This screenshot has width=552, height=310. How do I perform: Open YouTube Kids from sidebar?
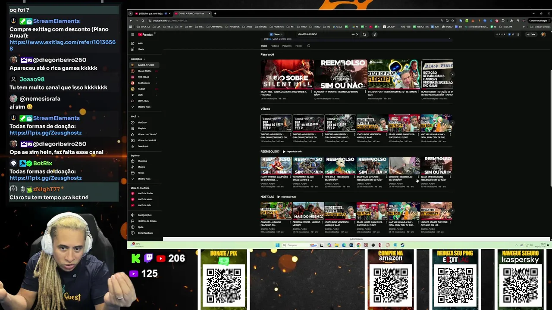pyautogui.click(x=144, y=205)
